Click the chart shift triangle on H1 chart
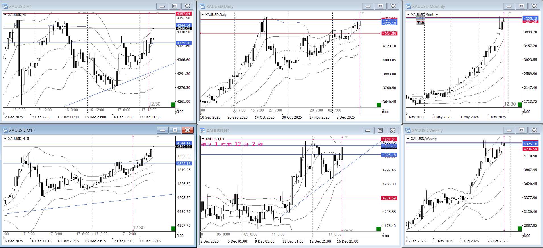 pyautogui.click(x=158, y=13)
